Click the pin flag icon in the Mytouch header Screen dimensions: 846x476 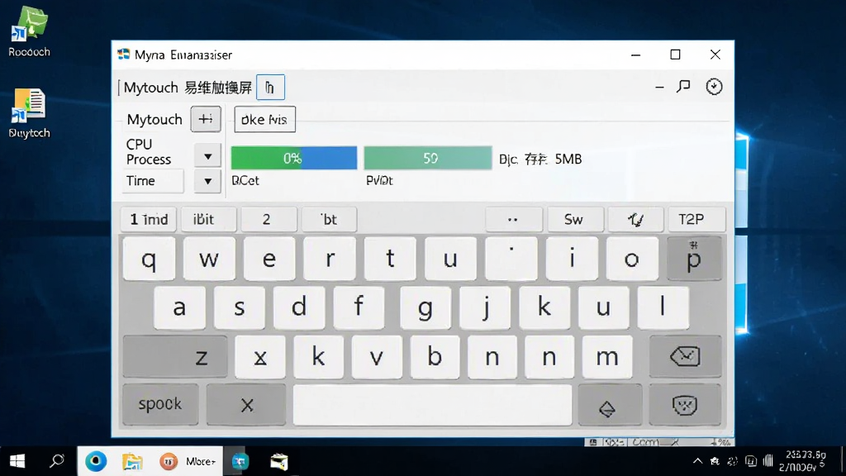(683, 86)
